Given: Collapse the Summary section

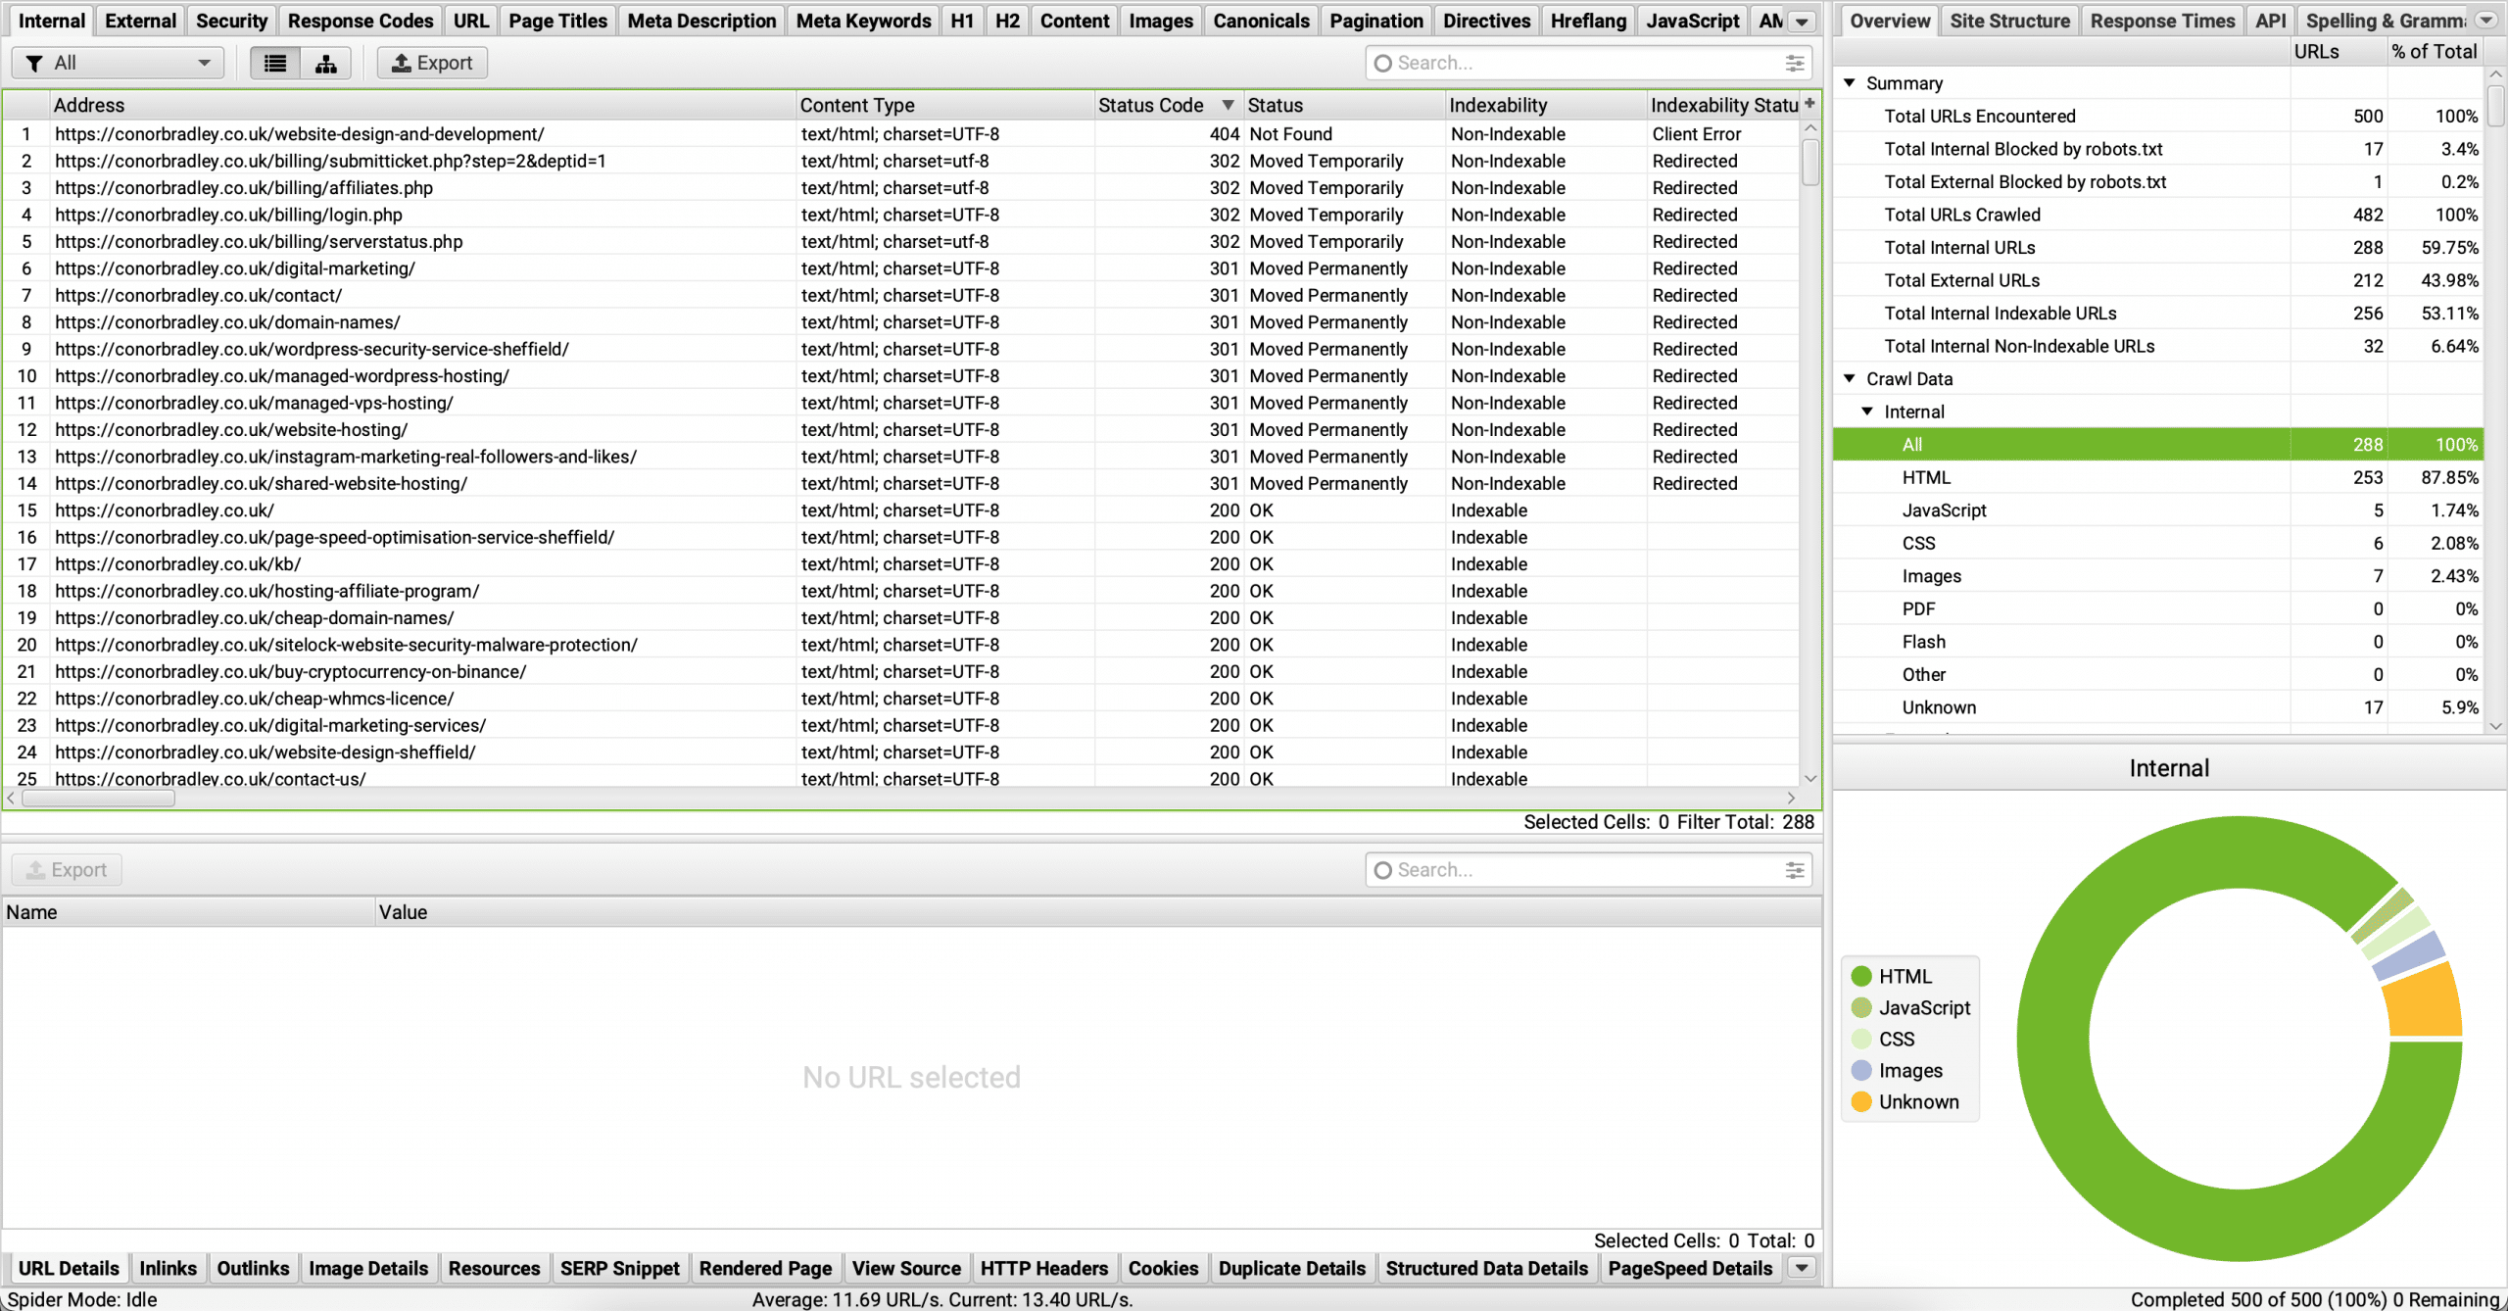Looking at the screenshot, I should [1850, 83].
